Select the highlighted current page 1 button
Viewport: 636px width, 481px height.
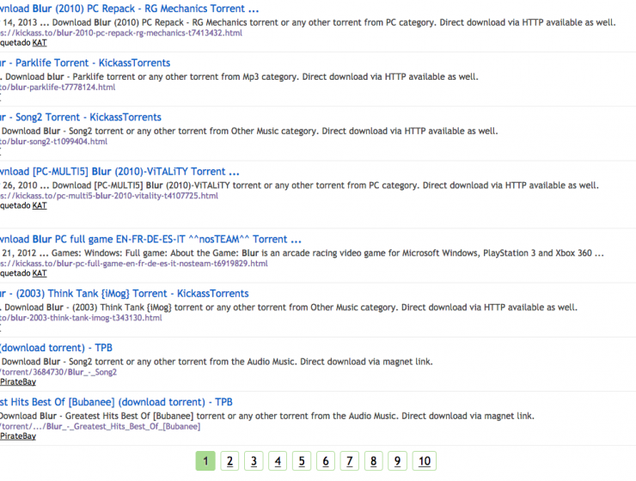pos(205,461)
